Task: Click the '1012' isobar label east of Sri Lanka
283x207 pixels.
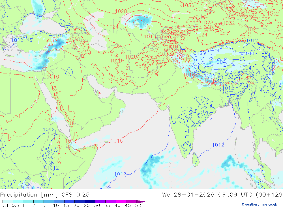Action: pos(218,145)
